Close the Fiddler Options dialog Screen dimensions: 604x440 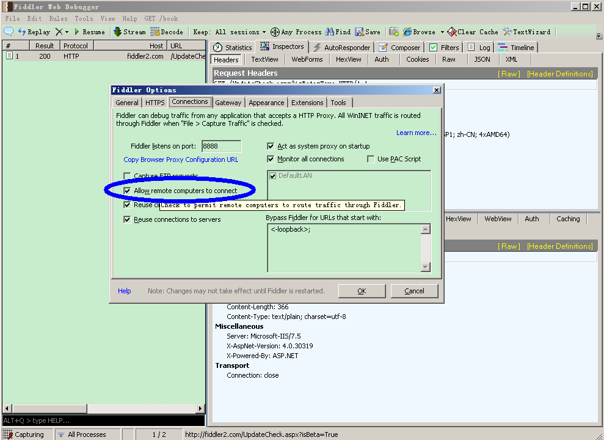click(437, 90)
